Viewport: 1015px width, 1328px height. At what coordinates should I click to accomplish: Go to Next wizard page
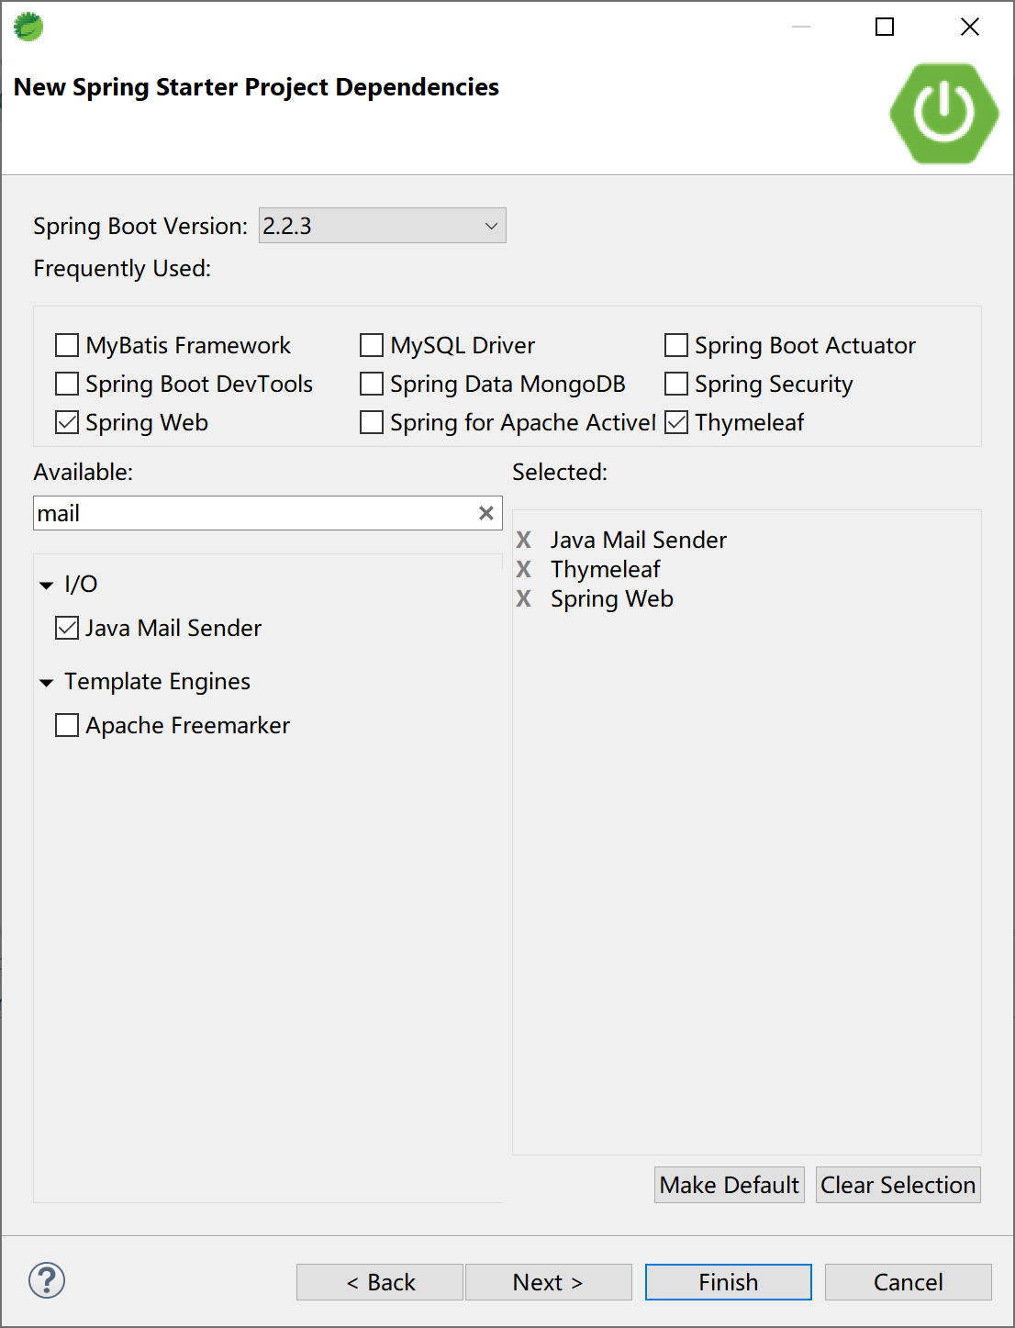548,1282
